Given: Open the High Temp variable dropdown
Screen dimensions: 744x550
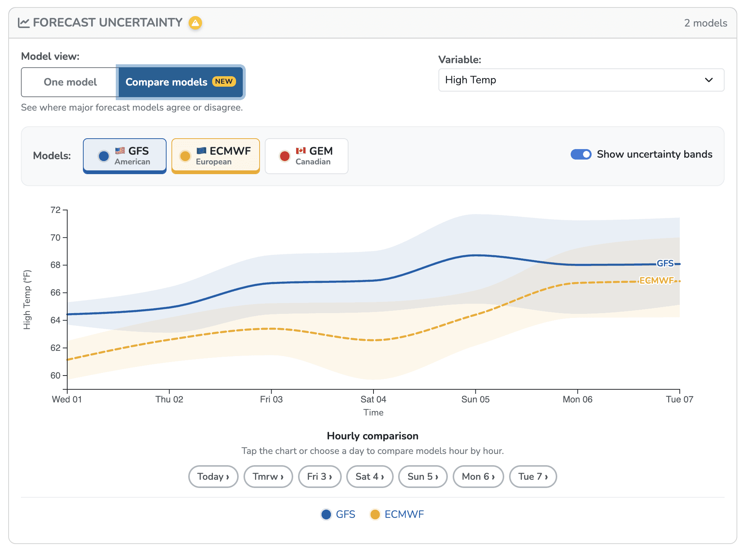Looking at the screenshot, I should coord(581,80).
